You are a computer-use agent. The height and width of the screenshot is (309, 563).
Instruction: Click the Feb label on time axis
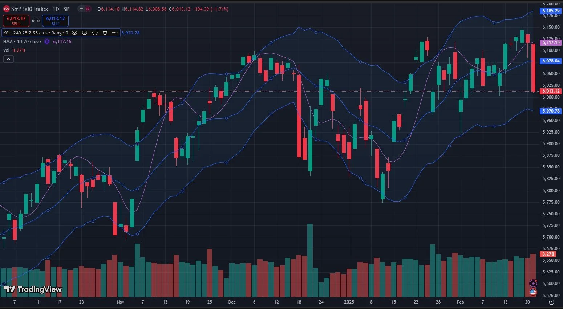tap(461, 302)
